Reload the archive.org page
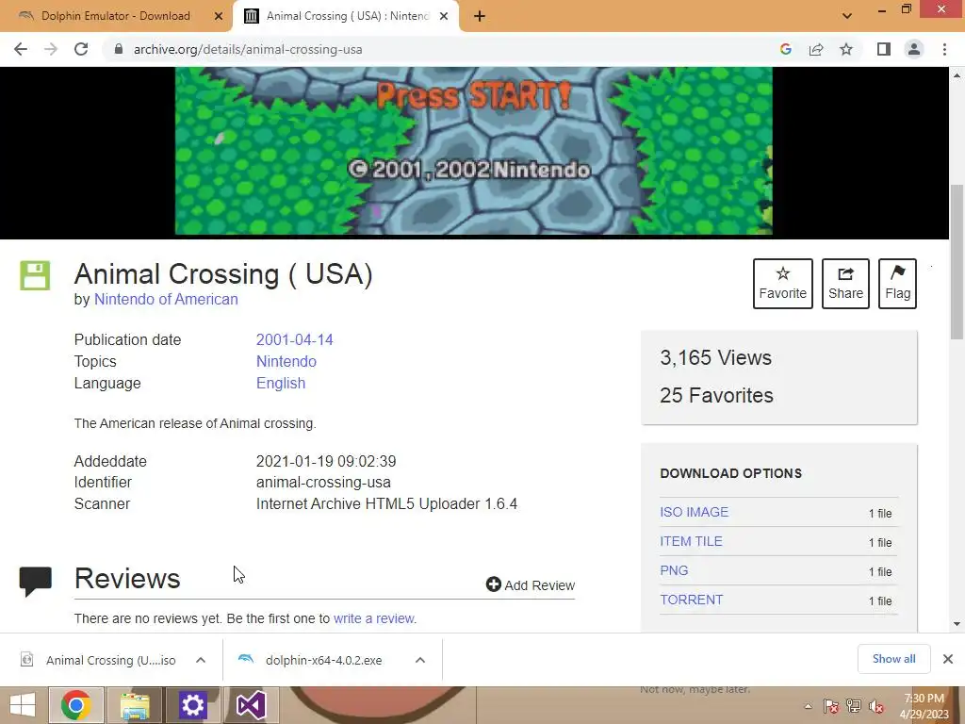The width and height of the screenshot is (965, 724). 81,49
